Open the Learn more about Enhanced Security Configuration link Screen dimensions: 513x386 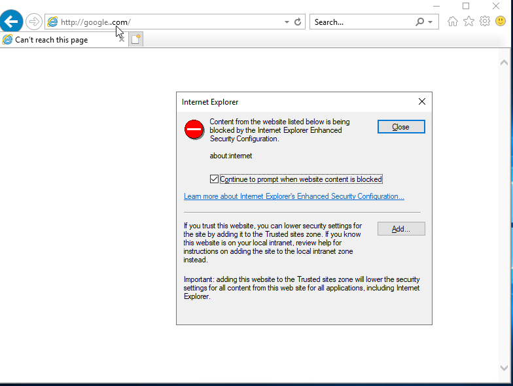294,196
